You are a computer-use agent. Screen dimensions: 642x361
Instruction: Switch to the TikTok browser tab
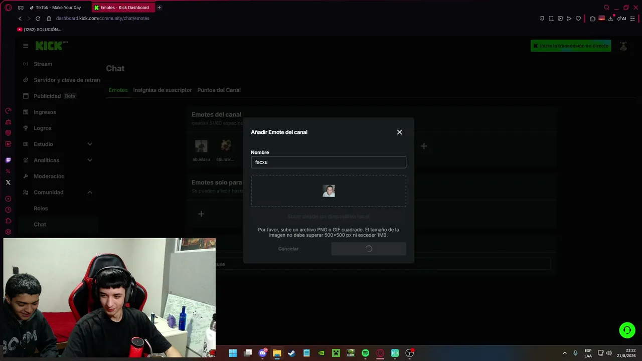pyautogui.click(x=58, y=8)
